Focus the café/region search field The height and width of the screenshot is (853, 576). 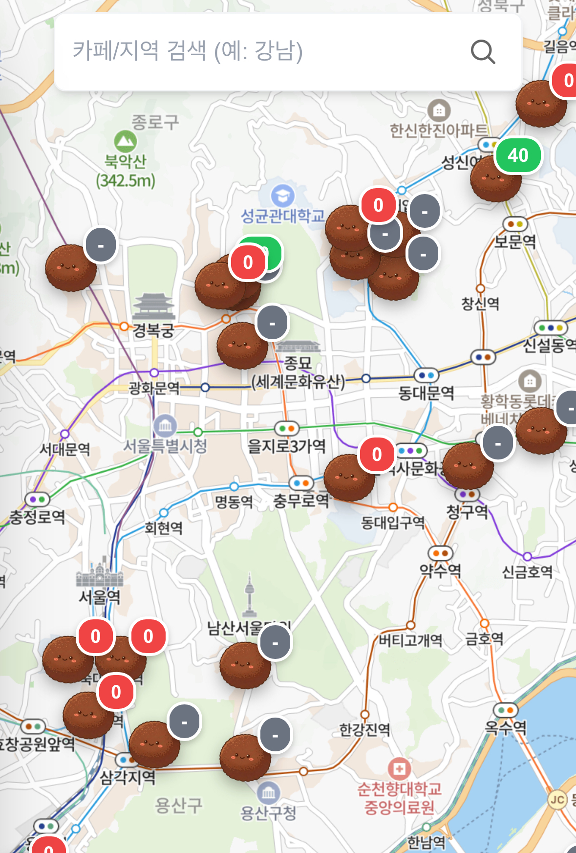click(x=264, y=52)
